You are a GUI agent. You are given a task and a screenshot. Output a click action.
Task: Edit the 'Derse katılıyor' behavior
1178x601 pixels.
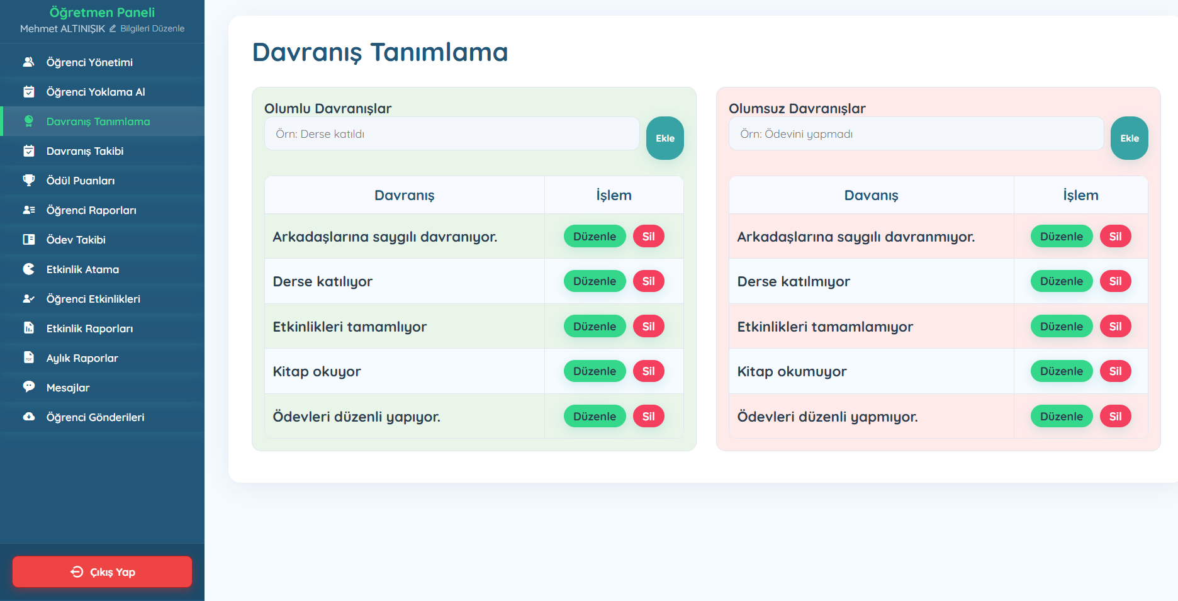coord(594,281)
